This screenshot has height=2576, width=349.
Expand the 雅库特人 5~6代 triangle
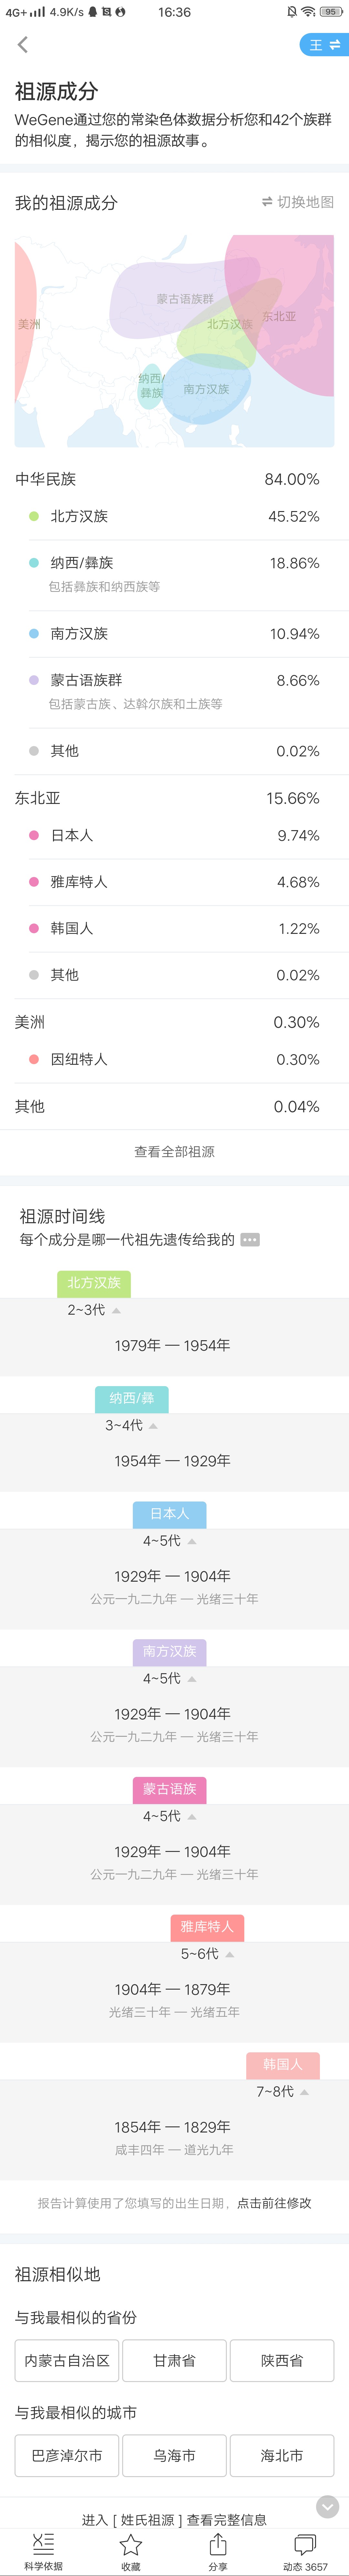point(230,1954)
